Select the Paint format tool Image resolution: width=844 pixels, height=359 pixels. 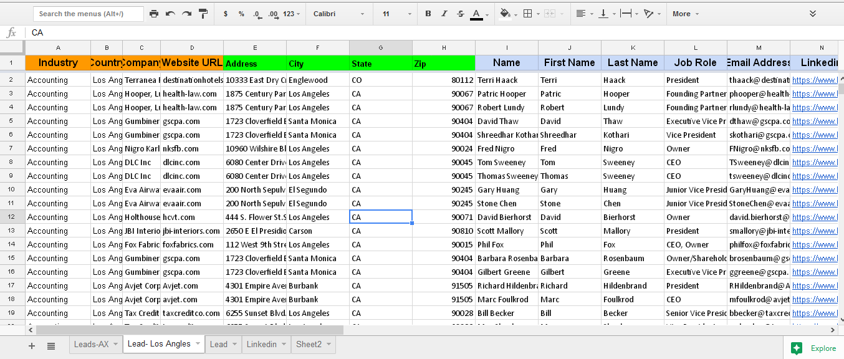(203, 12)
